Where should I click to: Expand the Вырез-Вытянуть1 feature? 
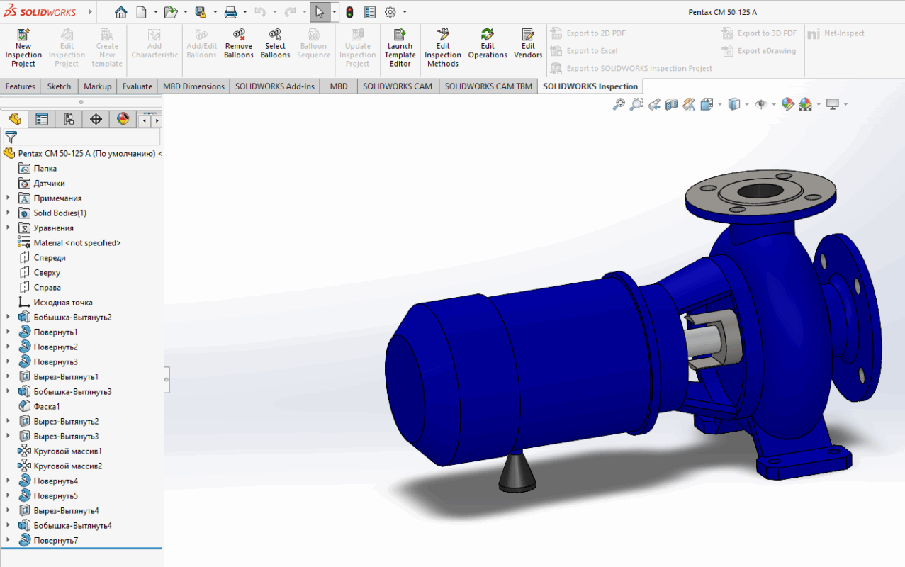tap(8, 377)
